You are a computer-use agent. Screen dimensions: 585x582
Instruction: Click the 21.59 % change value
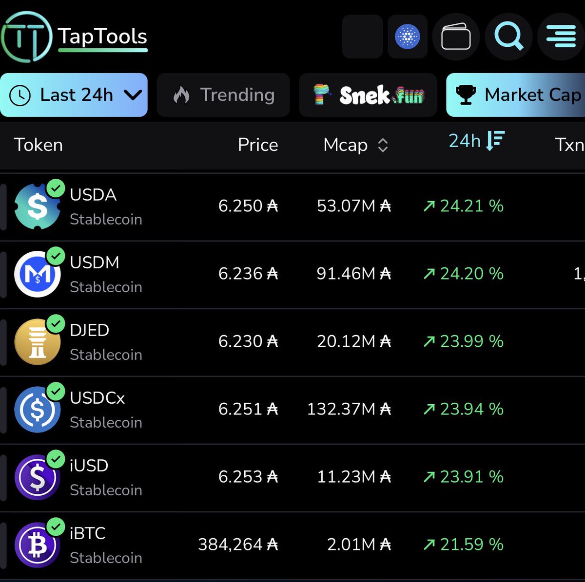click(x=464, y=544)
